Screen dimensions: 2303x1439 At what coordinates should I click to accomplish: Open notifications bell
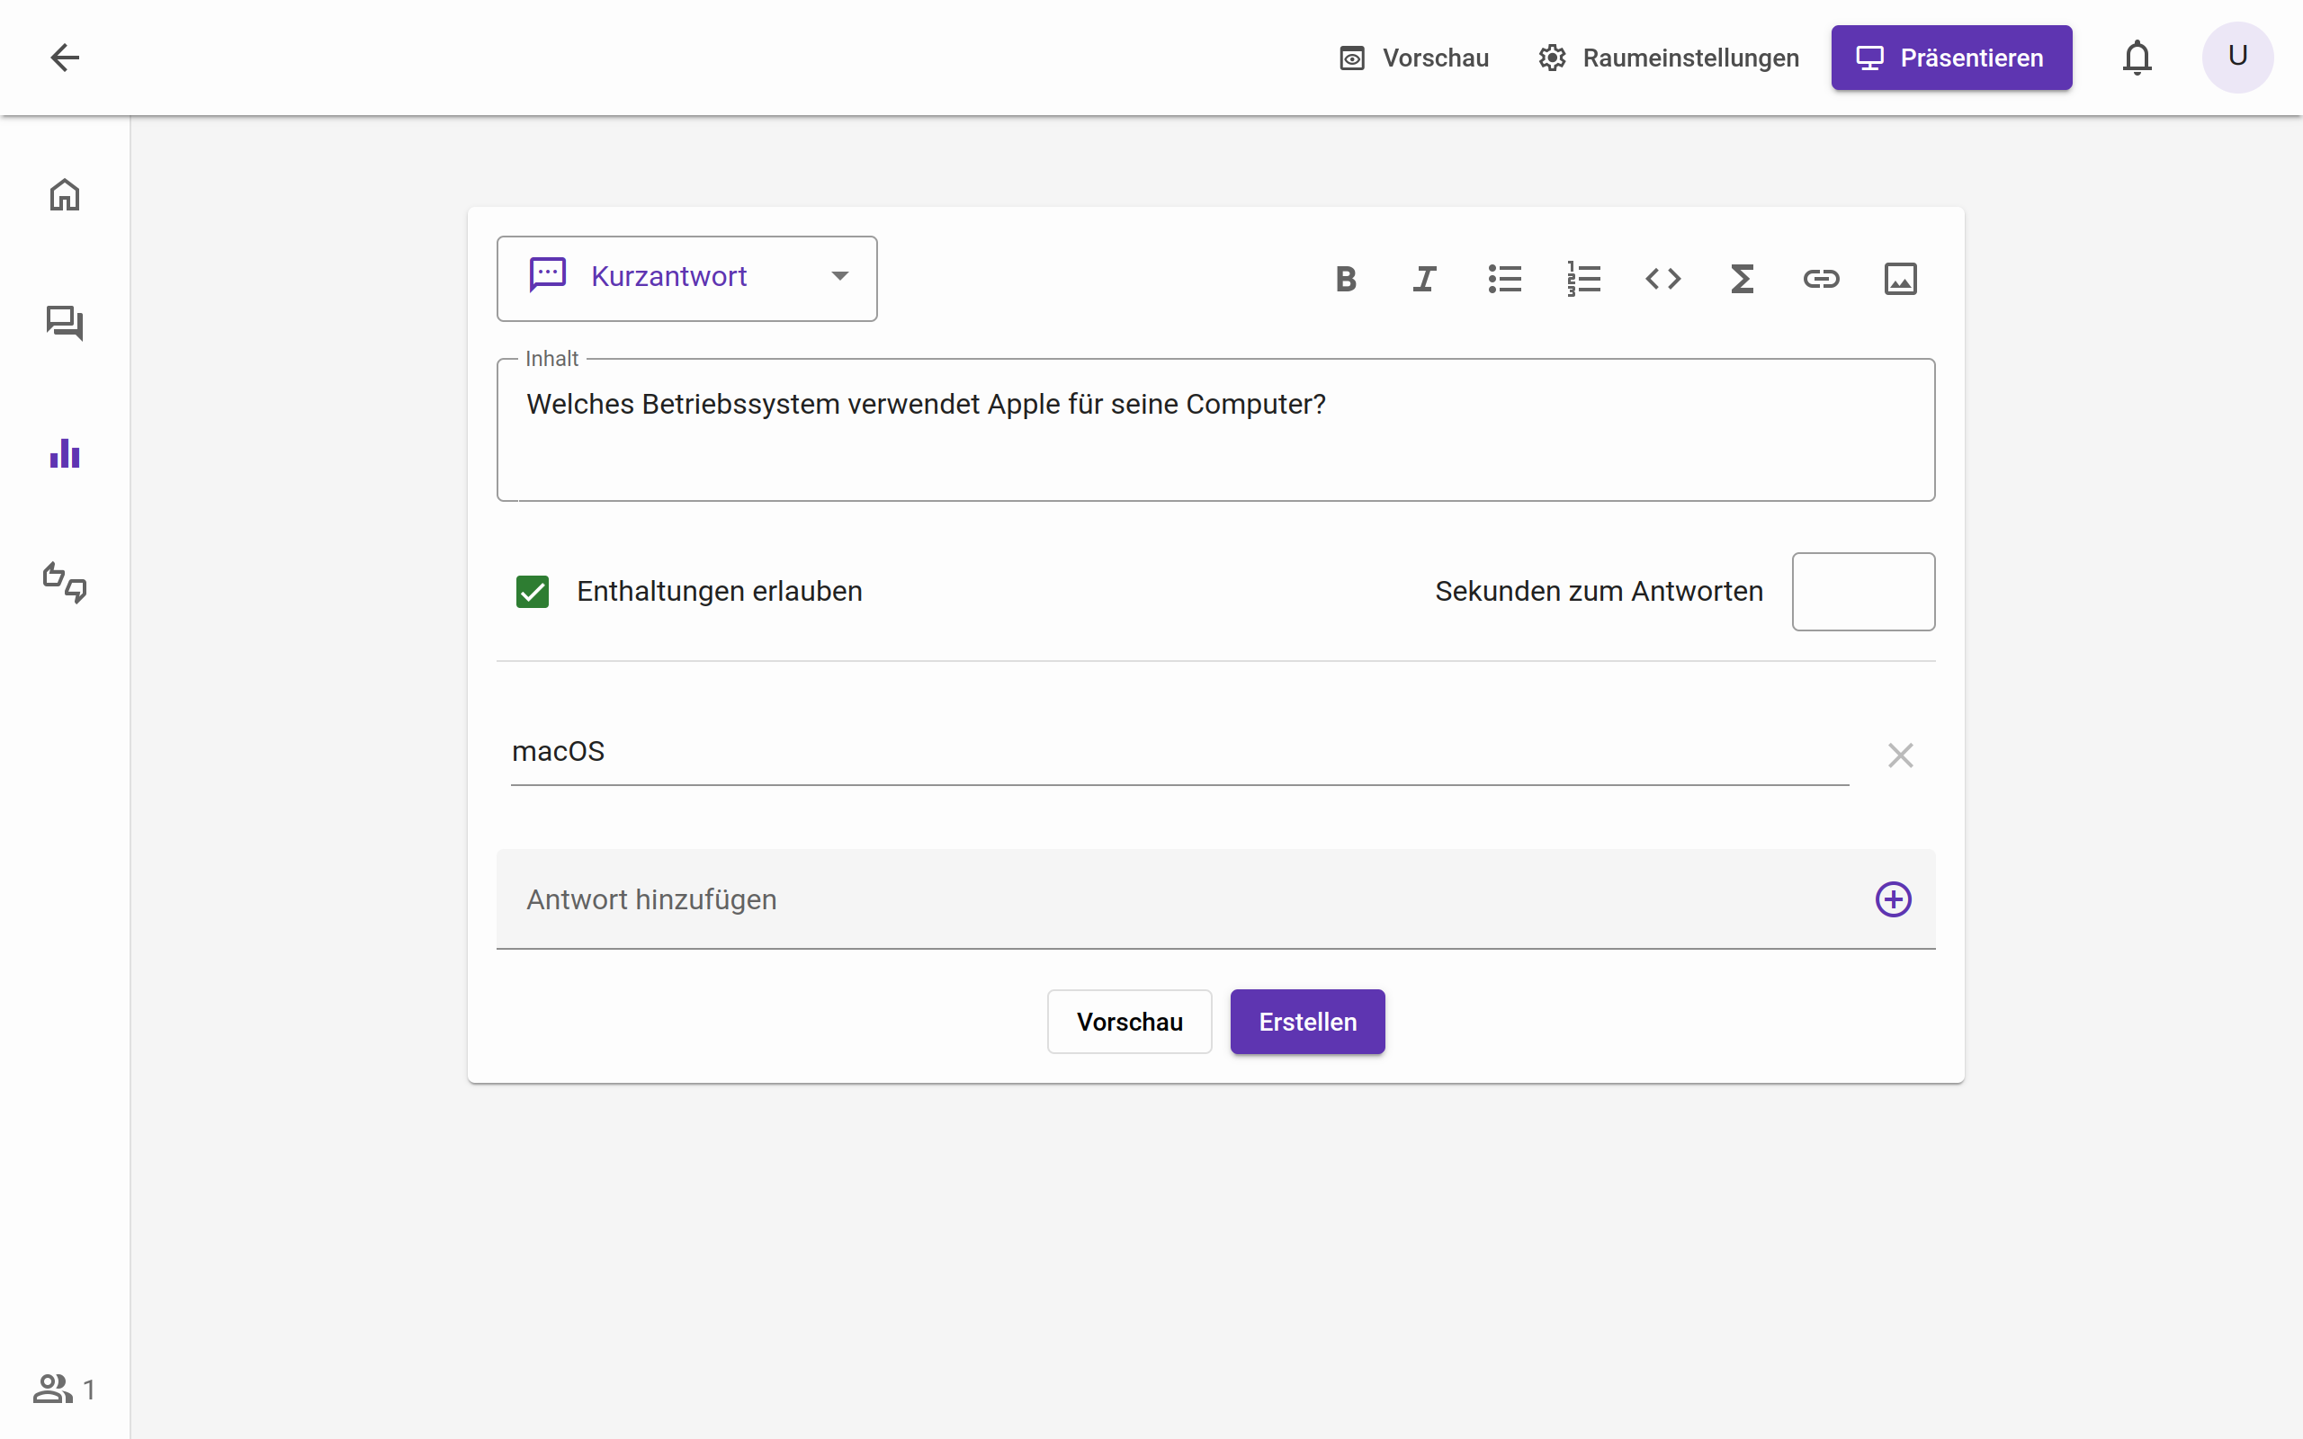tap(2137, 57)
